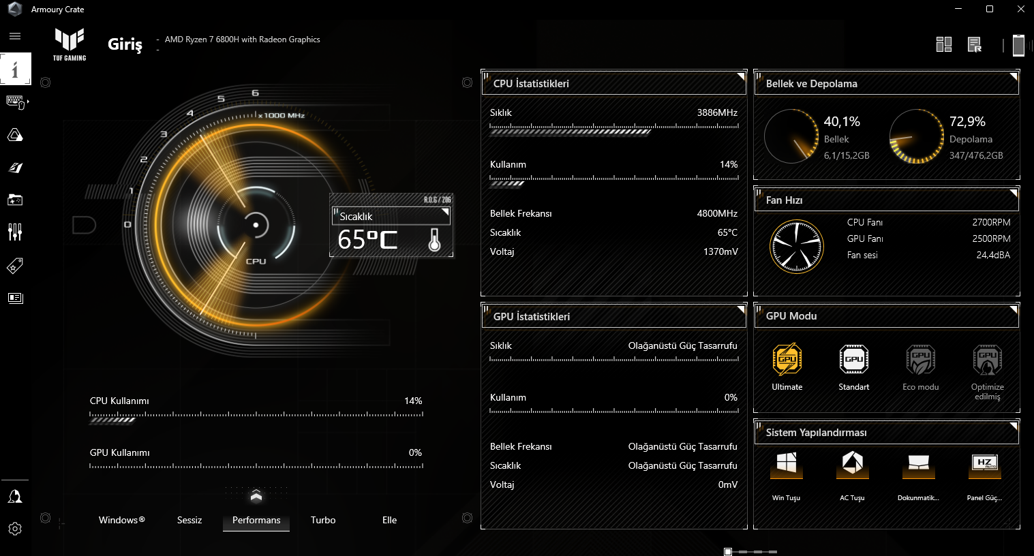The width and height of the screenshot is (1034, 556).
Task: Open the Device keyboard and mouse page
Action: [x=15, y=102]
